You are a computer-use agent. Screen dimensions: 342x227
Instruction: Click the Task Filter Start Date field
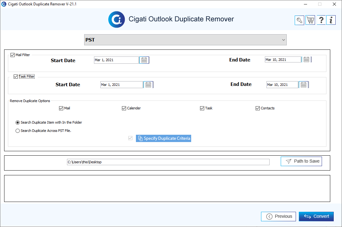tap(122, 85)
